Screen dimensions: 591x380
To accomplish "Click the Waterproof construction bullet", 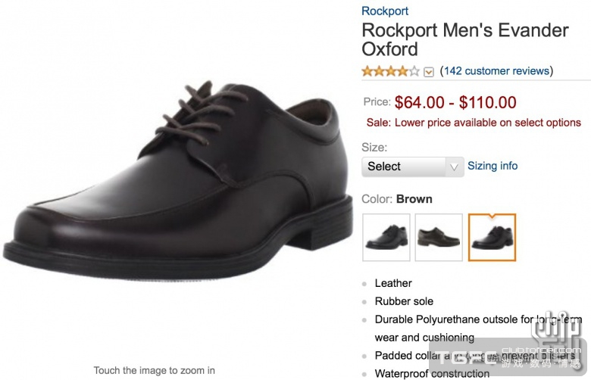I will click(x=432, y=373).
